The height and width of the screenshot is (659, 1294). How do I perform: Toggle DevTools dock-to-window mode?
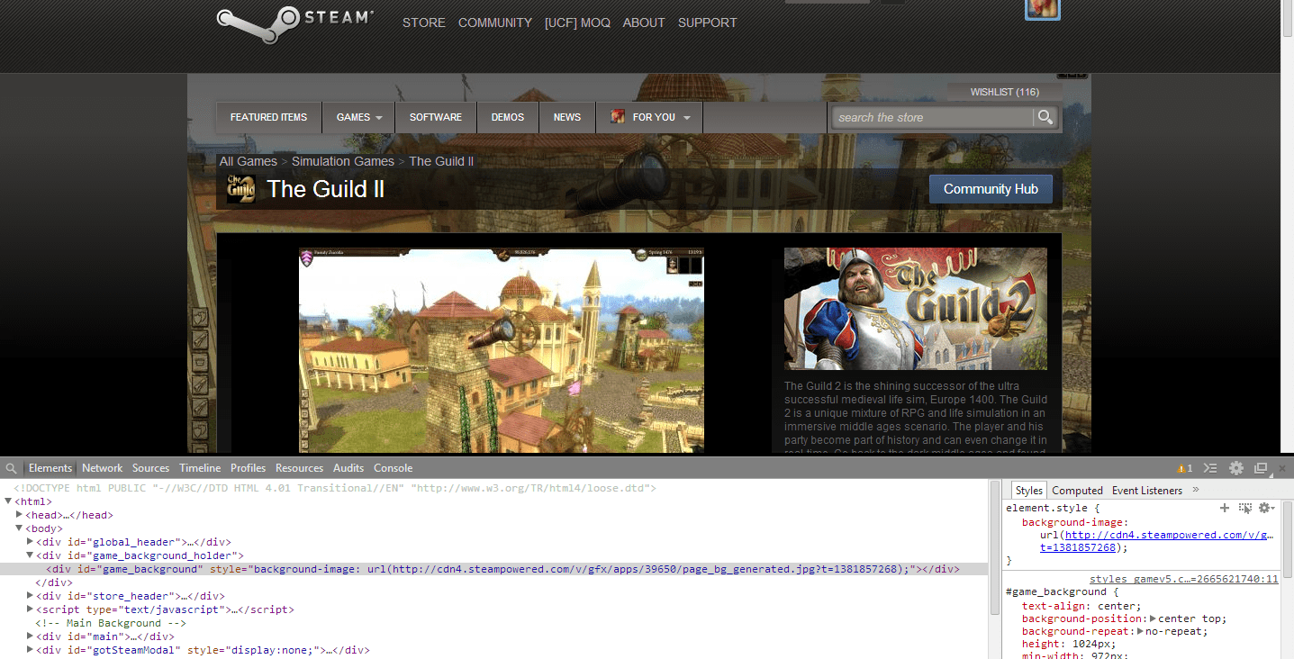1262,467
